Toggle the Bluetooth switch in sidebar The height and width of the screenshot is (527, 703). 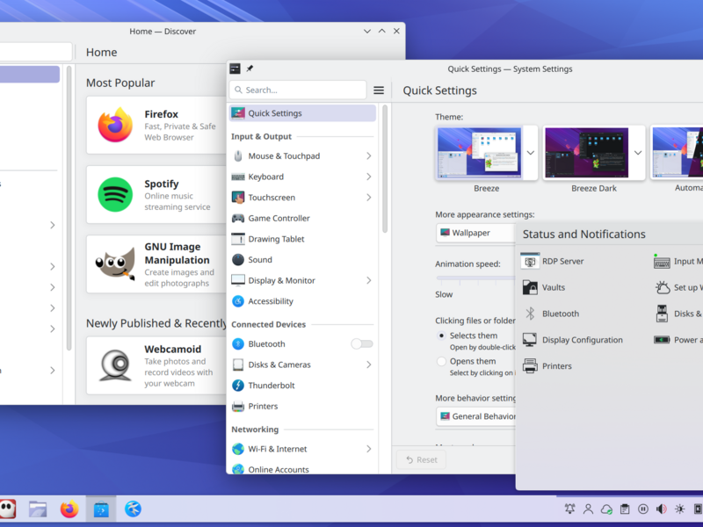362,343
